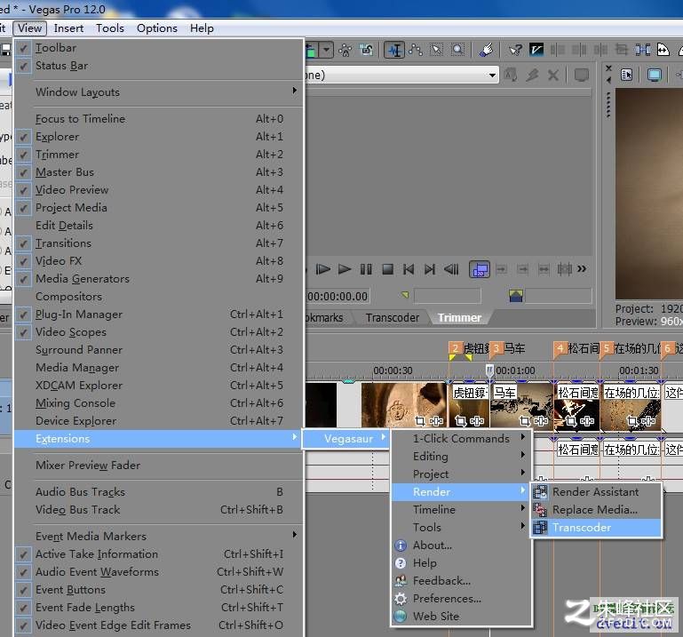The width and height of the screenshot is (683, 637).
Task: Toggle the Video Preview window item
Action: tap(159, 190)
